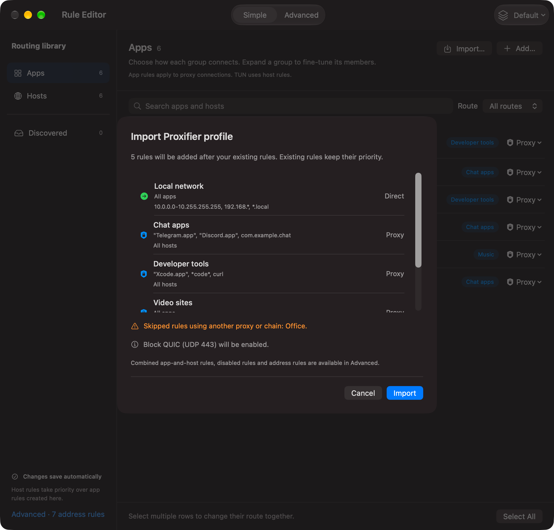Open the Default profile dropdown
This screenshot has height=530, width=554.
(521, 15)
